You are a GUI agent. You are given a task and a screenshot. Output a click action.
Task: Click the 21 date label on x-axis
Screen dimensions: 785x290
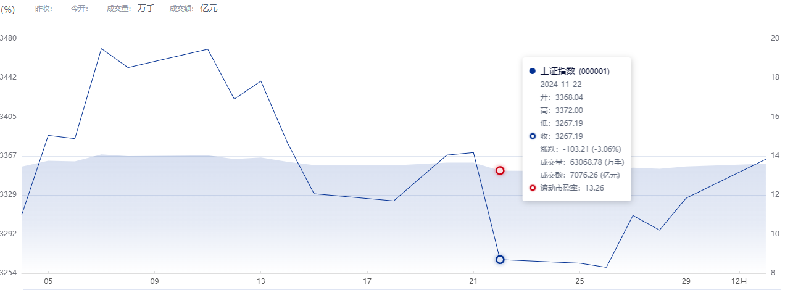click(473, 281)
